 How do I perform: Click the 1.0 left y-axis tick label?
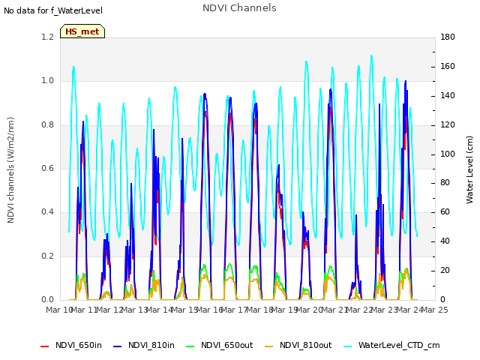[x=47, y=81]
